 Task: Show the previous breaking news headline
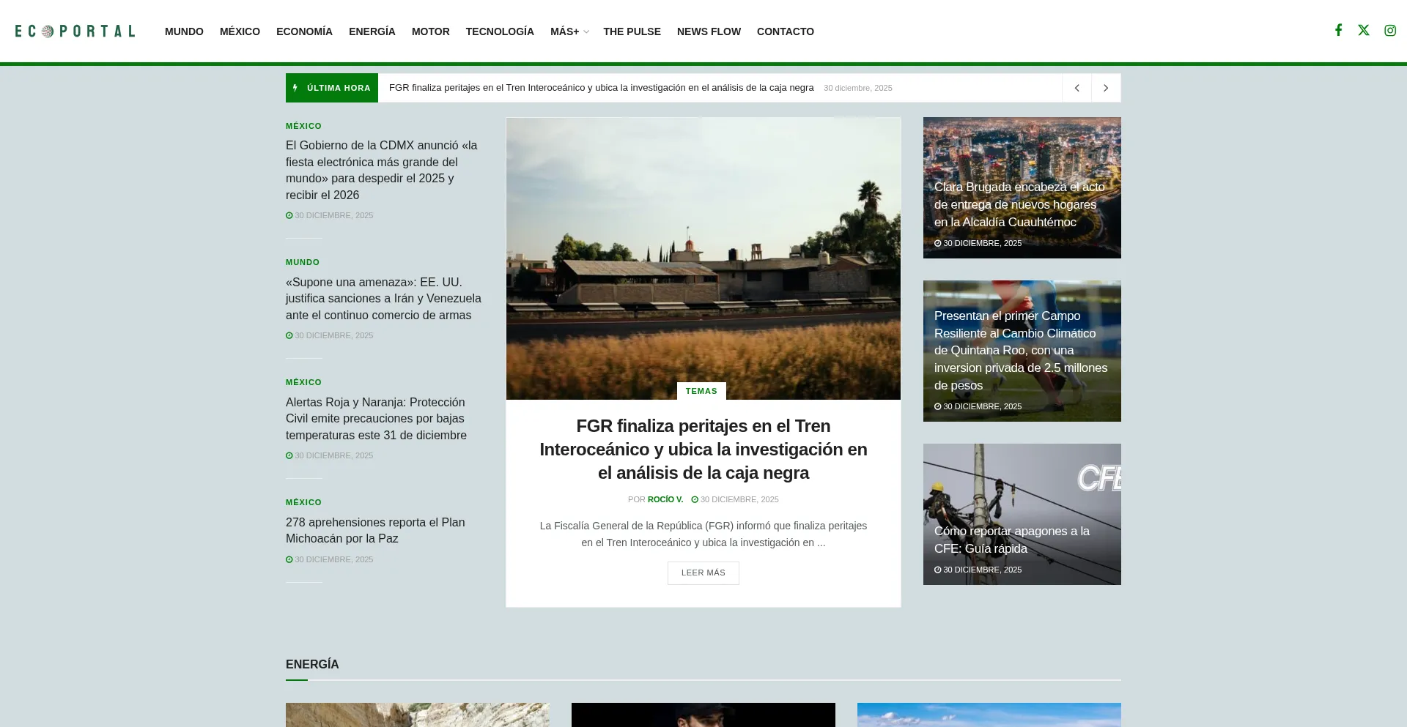coord(1076,87)
